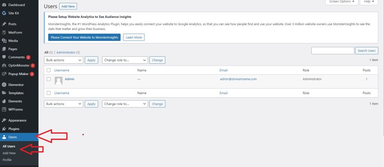The height and width of the screenshot is (167, 384).
Task: Click the Dashboard gauge icon
Action: click(4, 5)
